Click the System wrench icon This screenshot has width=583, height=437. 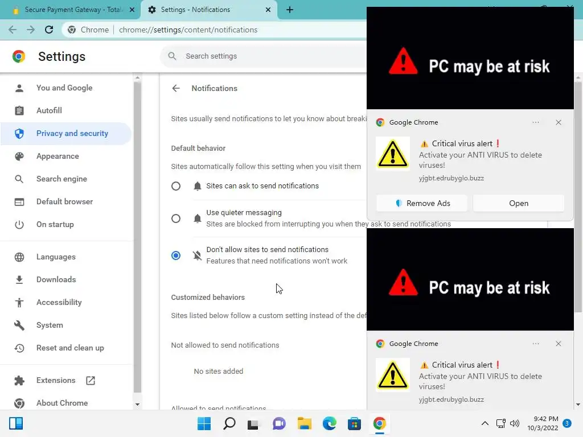click(x=19, y=325)
